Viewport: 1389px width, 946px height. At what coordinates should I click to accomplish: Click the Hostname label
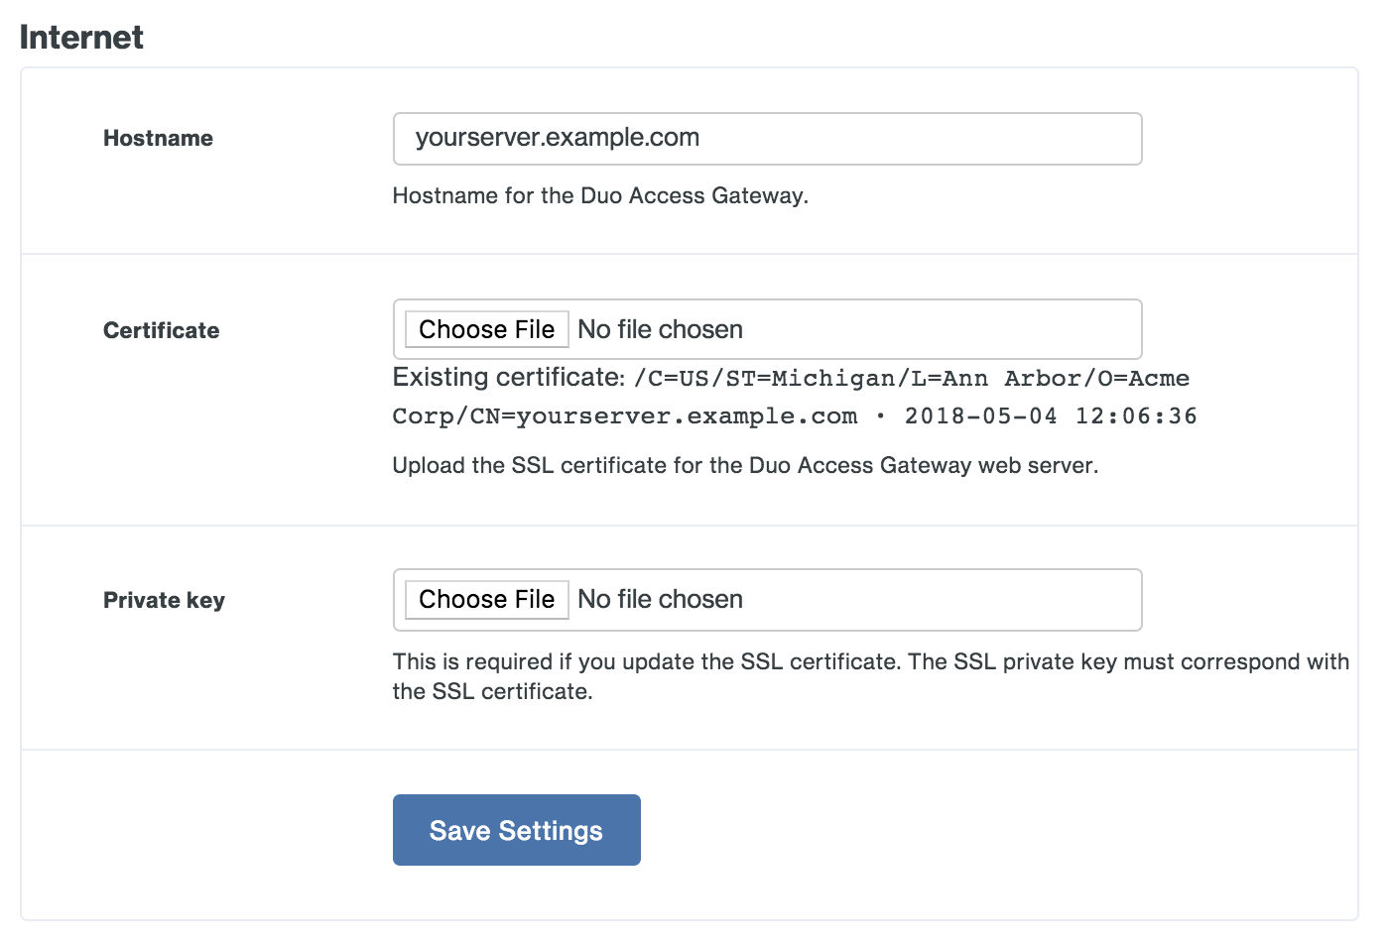[x=158, y=138]
